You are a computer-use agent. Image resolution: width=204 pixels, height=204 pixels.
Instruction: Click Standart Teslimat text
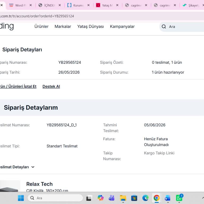(62, 146)
